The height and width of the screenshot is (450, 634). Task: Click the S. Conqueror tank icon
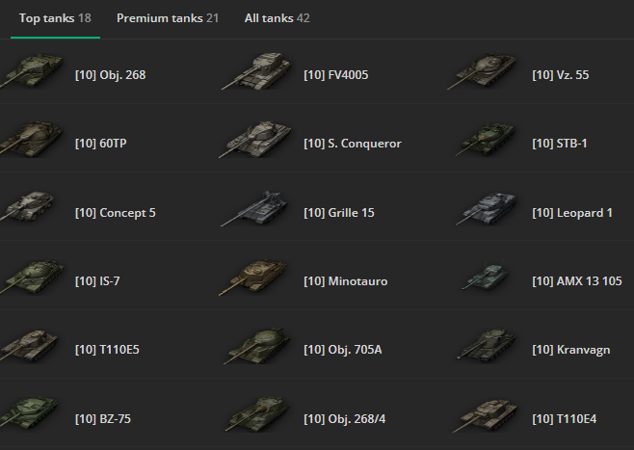click(x=255, y=140)
